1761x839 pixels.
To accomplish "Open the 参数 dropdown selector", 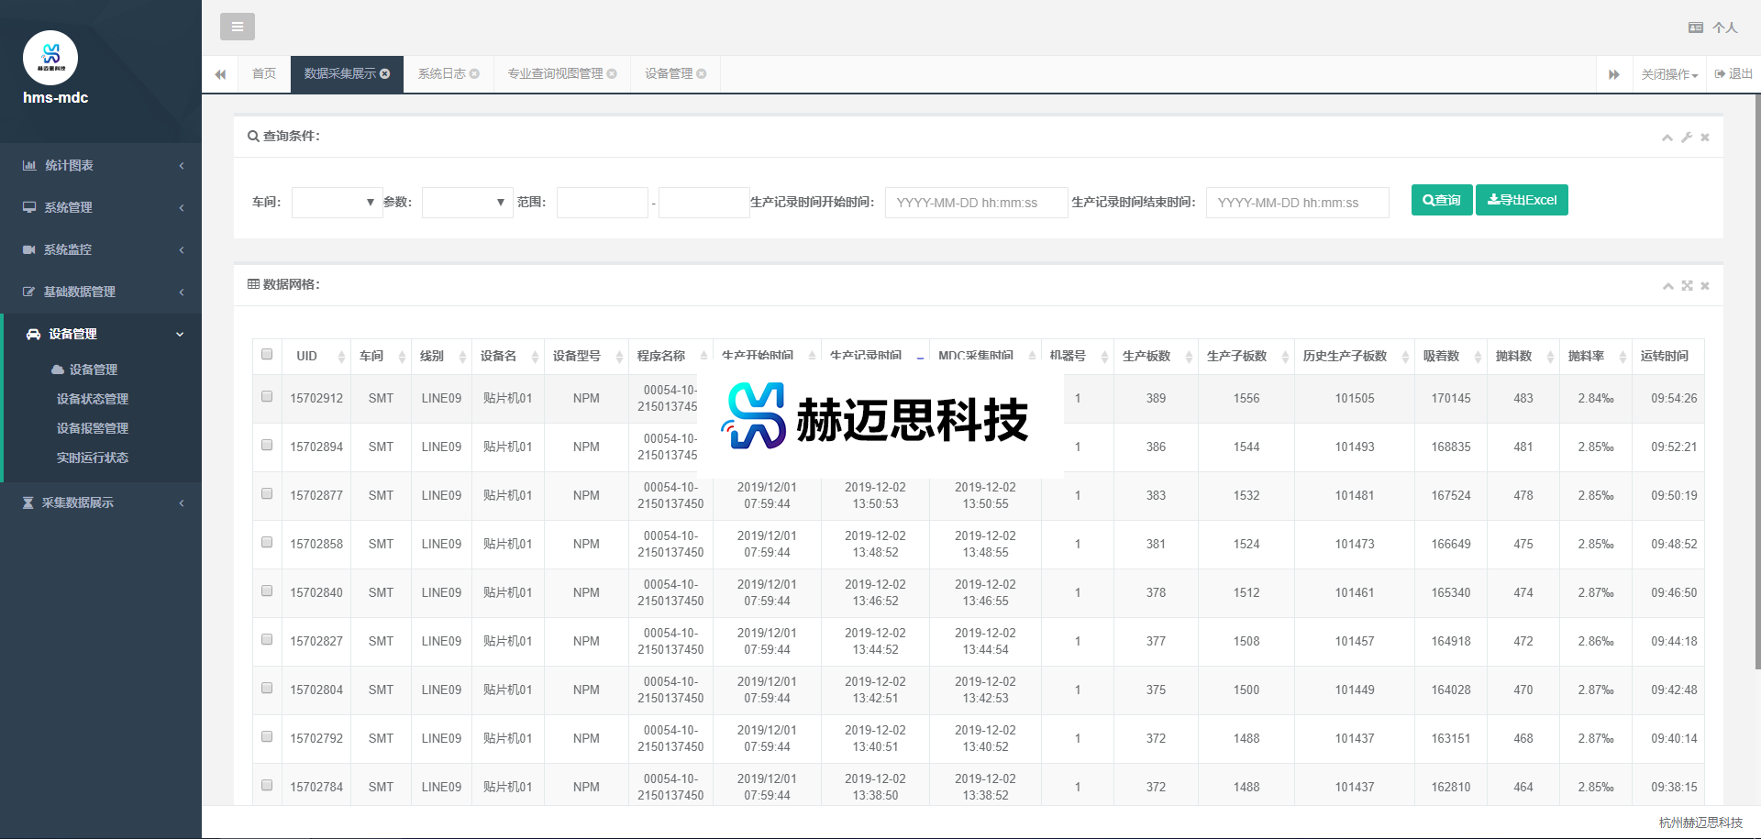I will pos(467,202).
